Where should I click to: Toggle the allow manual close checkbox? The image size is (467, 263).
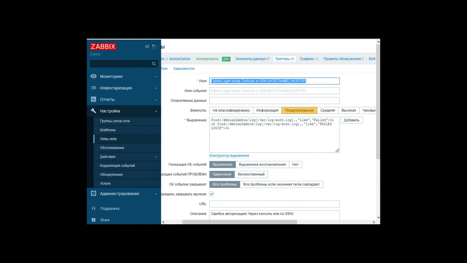pos(212,194)
